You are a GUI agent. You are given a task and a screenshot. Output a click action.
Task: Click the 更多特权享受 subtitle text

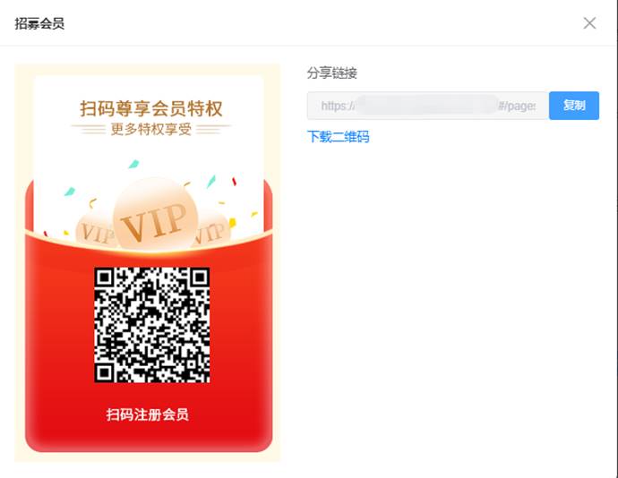click(x=151, y=129)
